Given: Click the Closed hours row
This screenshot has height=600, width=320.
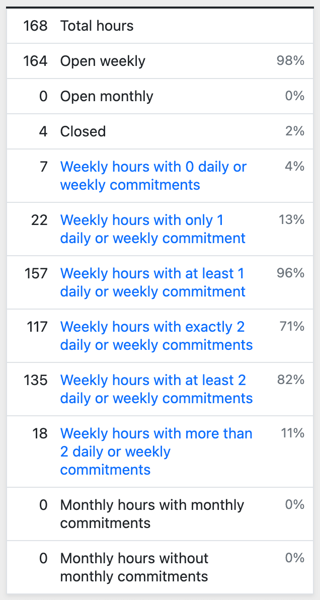Looking at the screenshot, I should [x=83, y=131].
